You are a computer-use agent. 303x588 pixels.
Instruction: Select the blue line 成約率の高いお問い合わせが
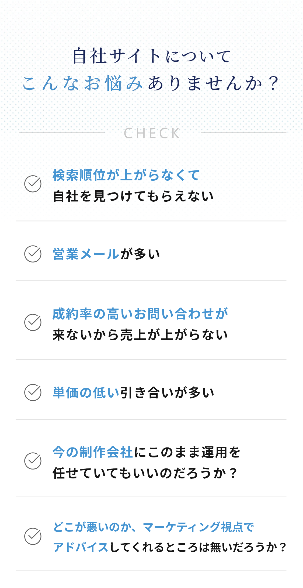coord(140,314)
